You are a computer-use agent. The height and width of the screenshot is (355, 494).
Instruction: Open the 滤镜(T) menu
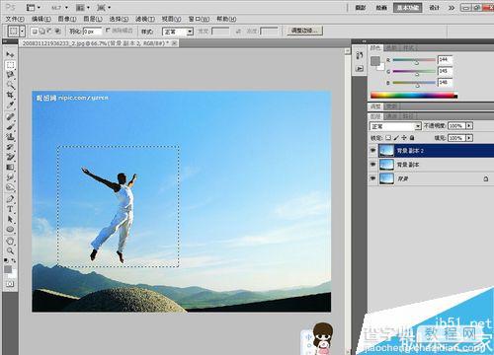(145, 19)
